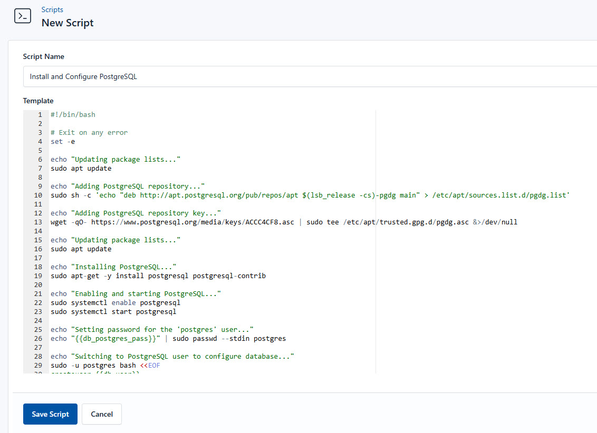The height and width of the screenshot is (433, 597).
Task: Click the Save Script button
Action: pos(50,414)
